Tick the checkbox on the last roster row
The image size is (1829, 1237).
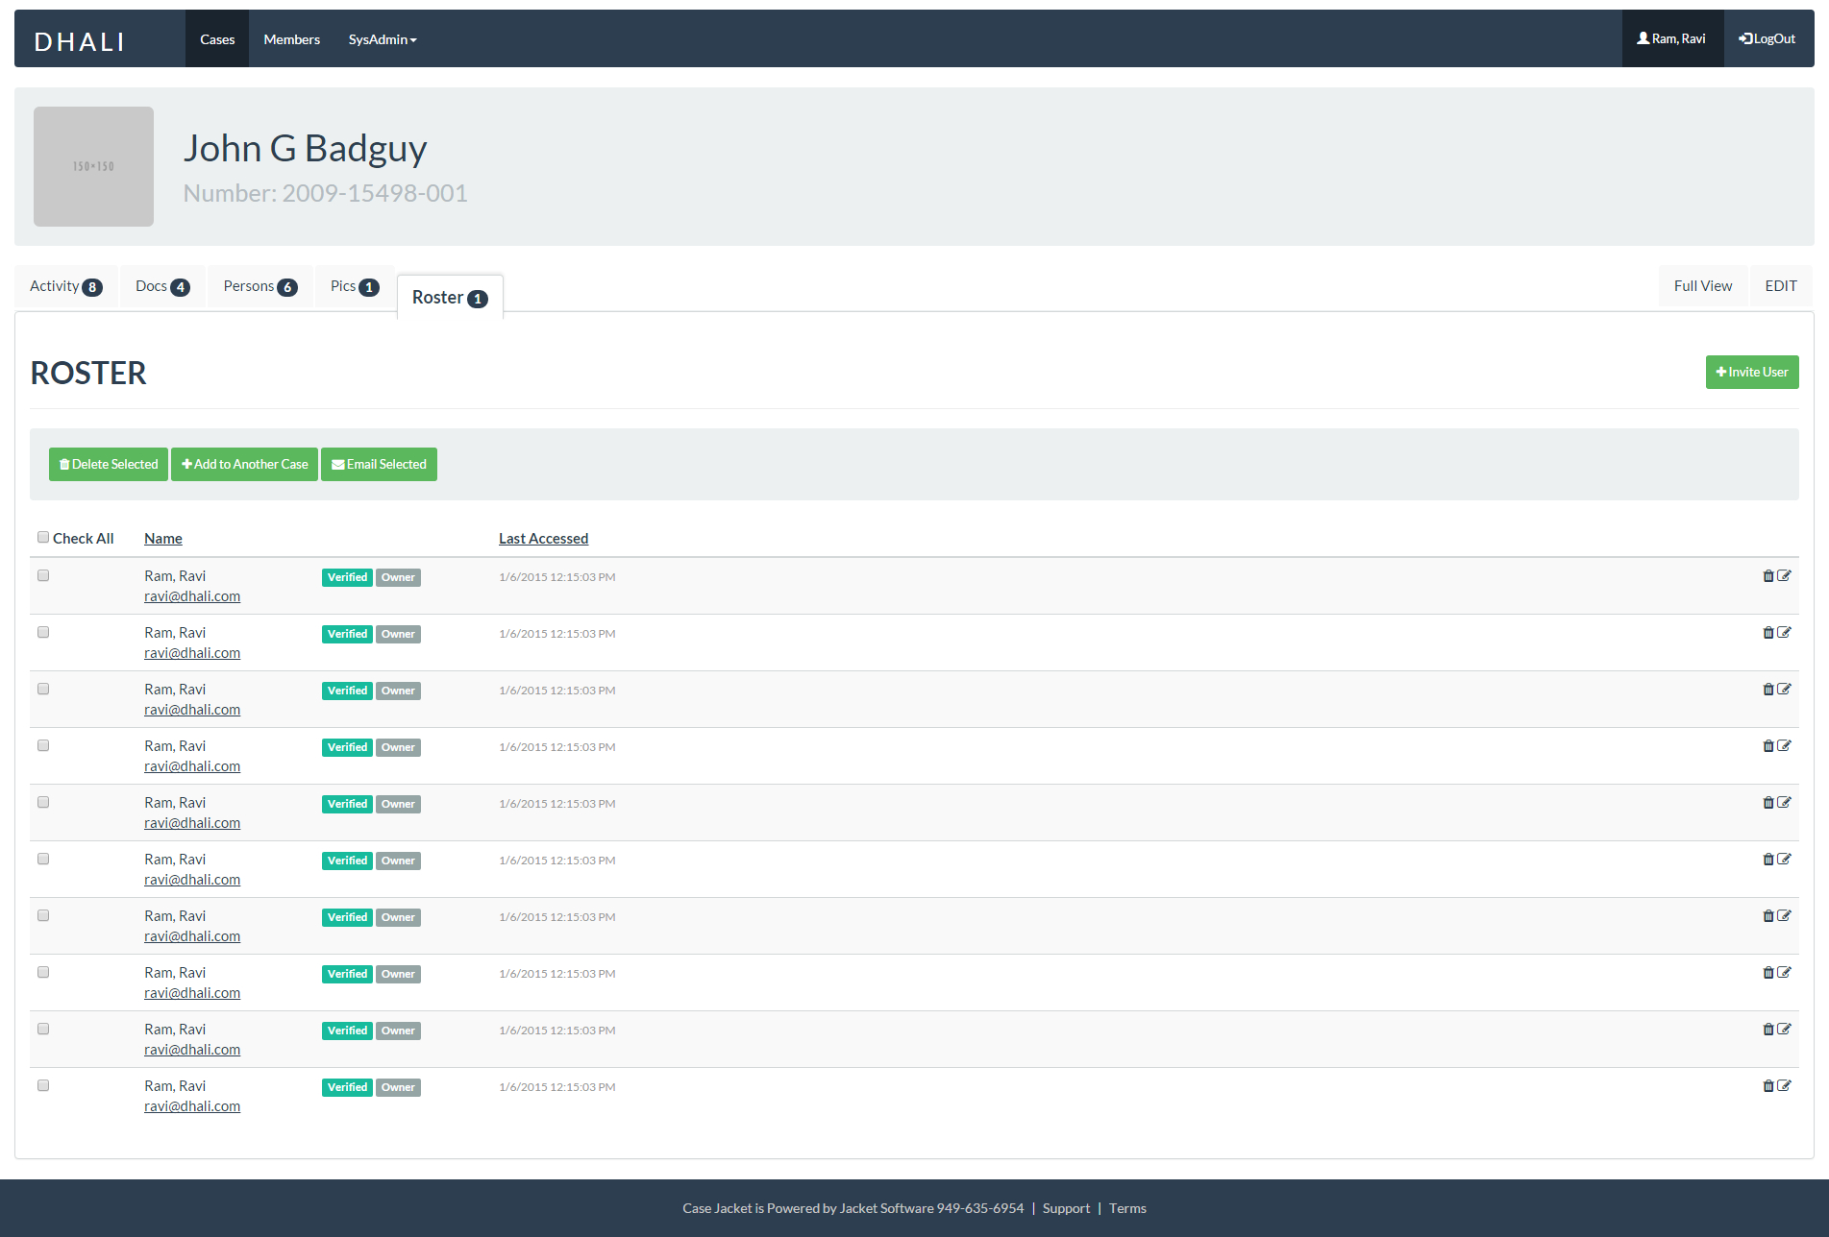tap(42, 1085)
